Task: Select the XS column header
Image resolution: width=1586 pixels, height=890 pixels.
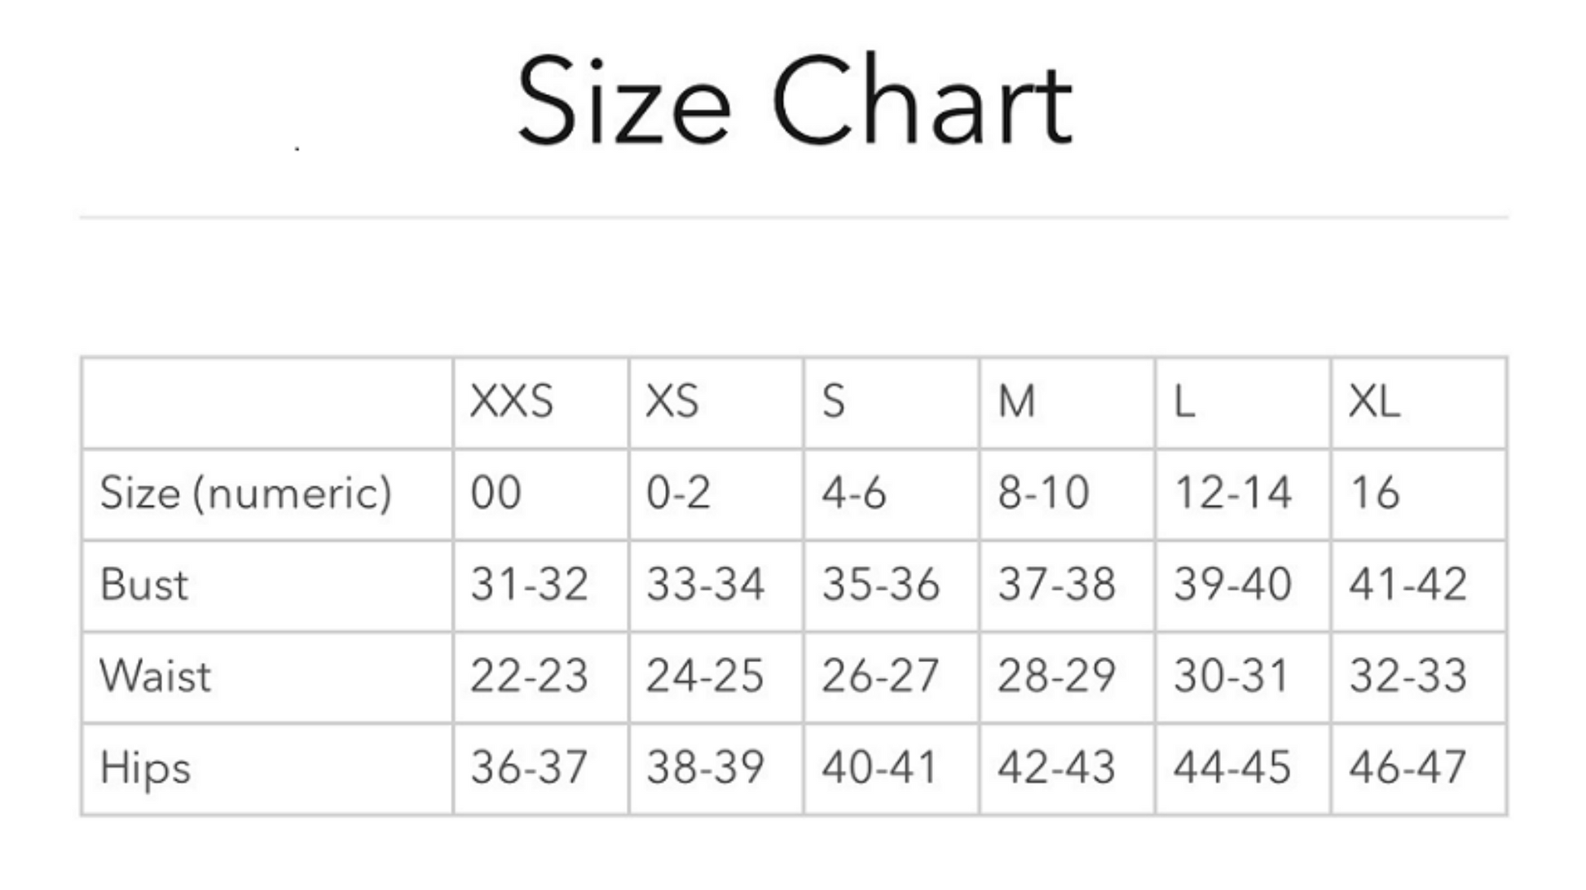Action: [x=672, y=401]
